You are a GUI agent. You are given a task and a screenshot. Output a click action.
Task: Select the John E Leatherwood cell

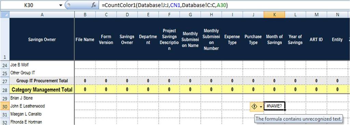click(42, 106)
